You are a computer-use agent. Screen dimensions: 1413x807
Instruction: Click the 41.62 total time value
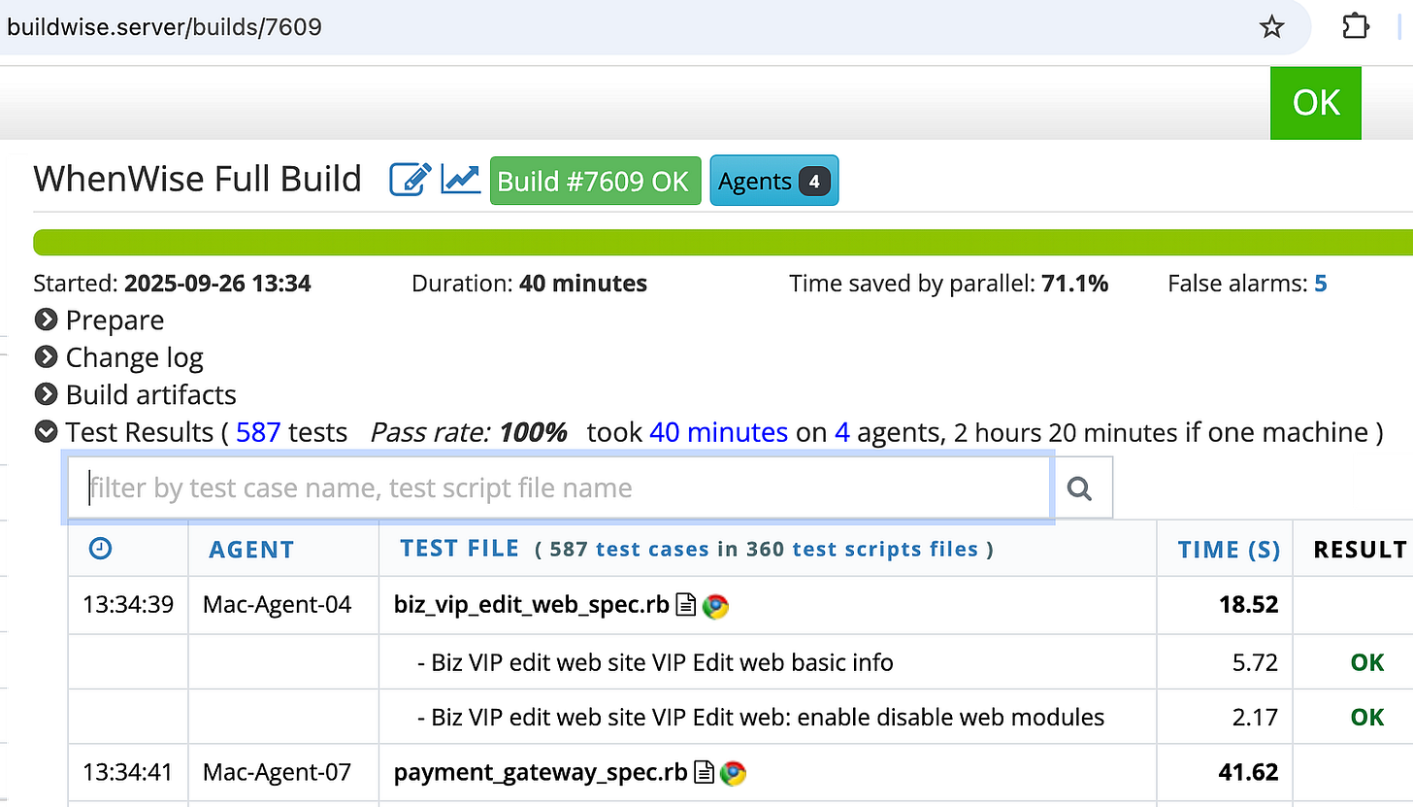(x=1249, y=773)
